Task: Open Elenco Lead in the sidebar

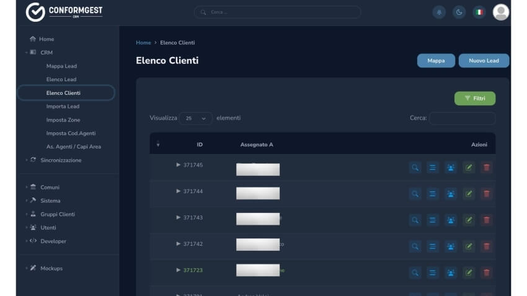Action: [x=61, y=79]
